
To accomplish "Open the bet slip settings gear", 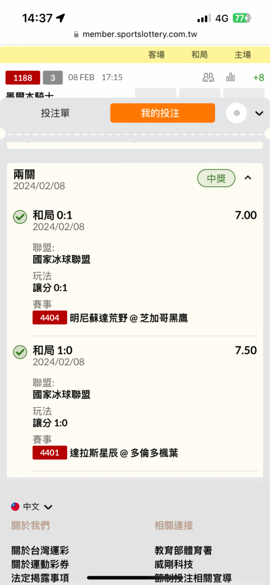I will click(237, 113).
